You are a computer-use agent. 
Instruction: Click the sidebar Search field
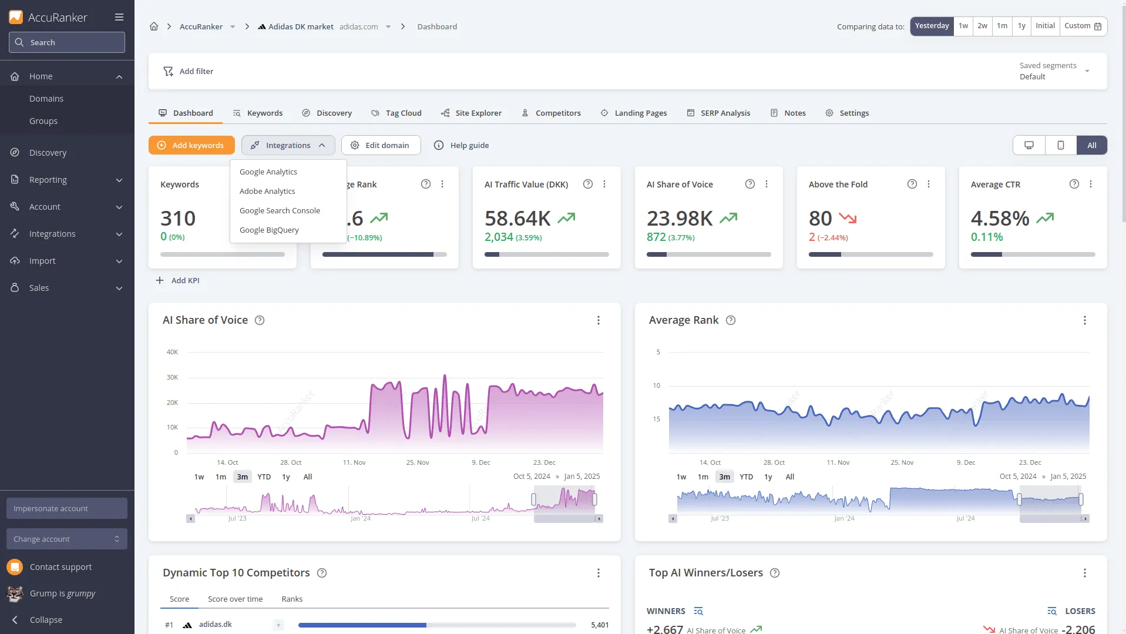[x=67, y=42]
